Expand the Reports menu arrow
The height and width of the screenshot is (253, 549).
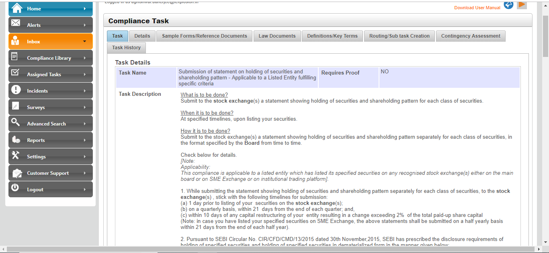(x=84, y=140)
